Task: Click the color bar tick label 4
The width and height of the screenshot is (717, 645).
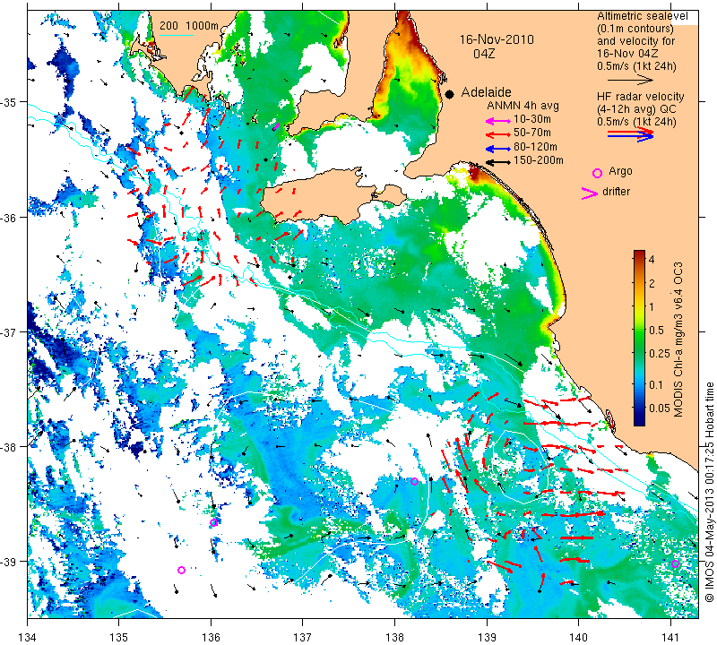Action: [652, 260]
